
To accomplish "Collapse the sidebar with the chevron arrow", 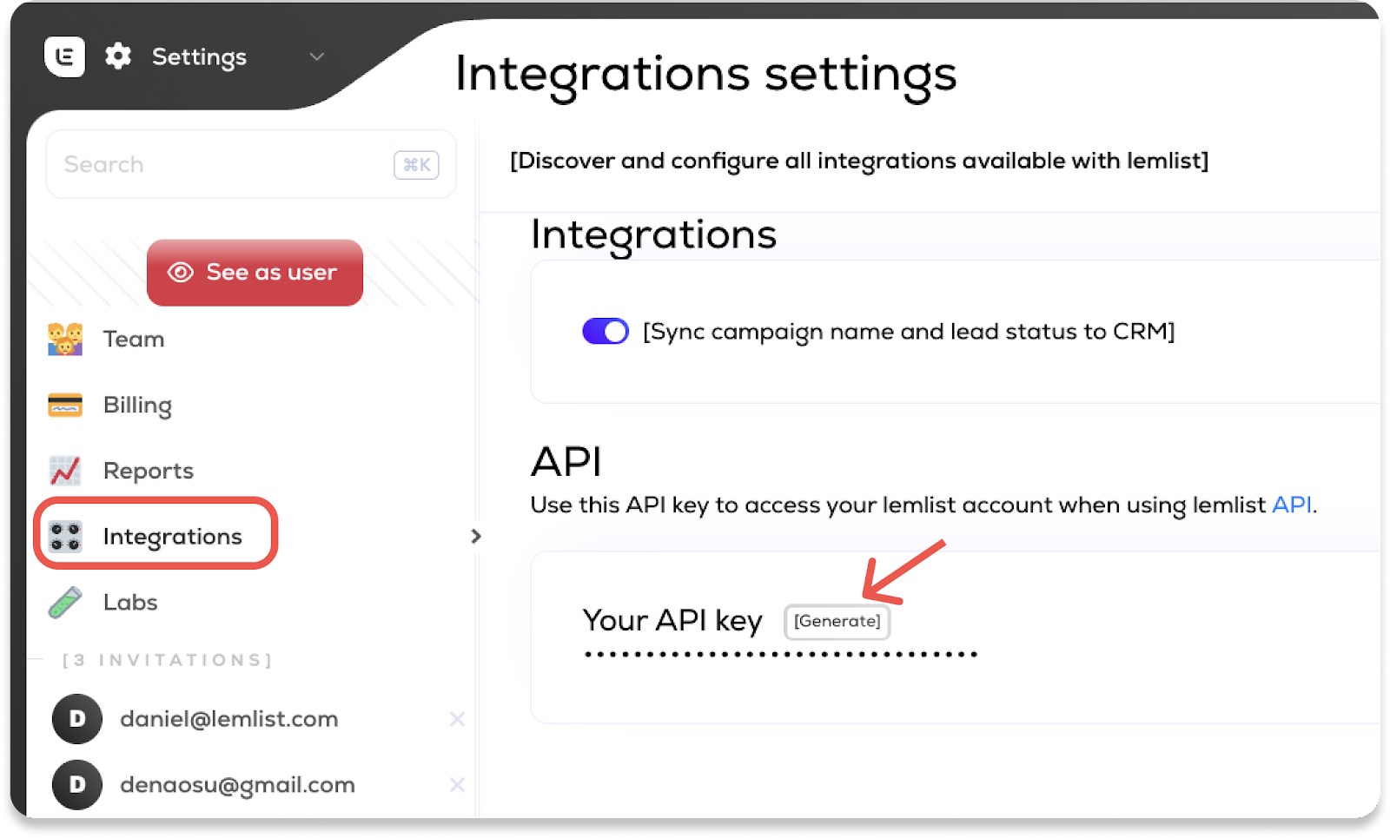I will click(x=476, y=537).
